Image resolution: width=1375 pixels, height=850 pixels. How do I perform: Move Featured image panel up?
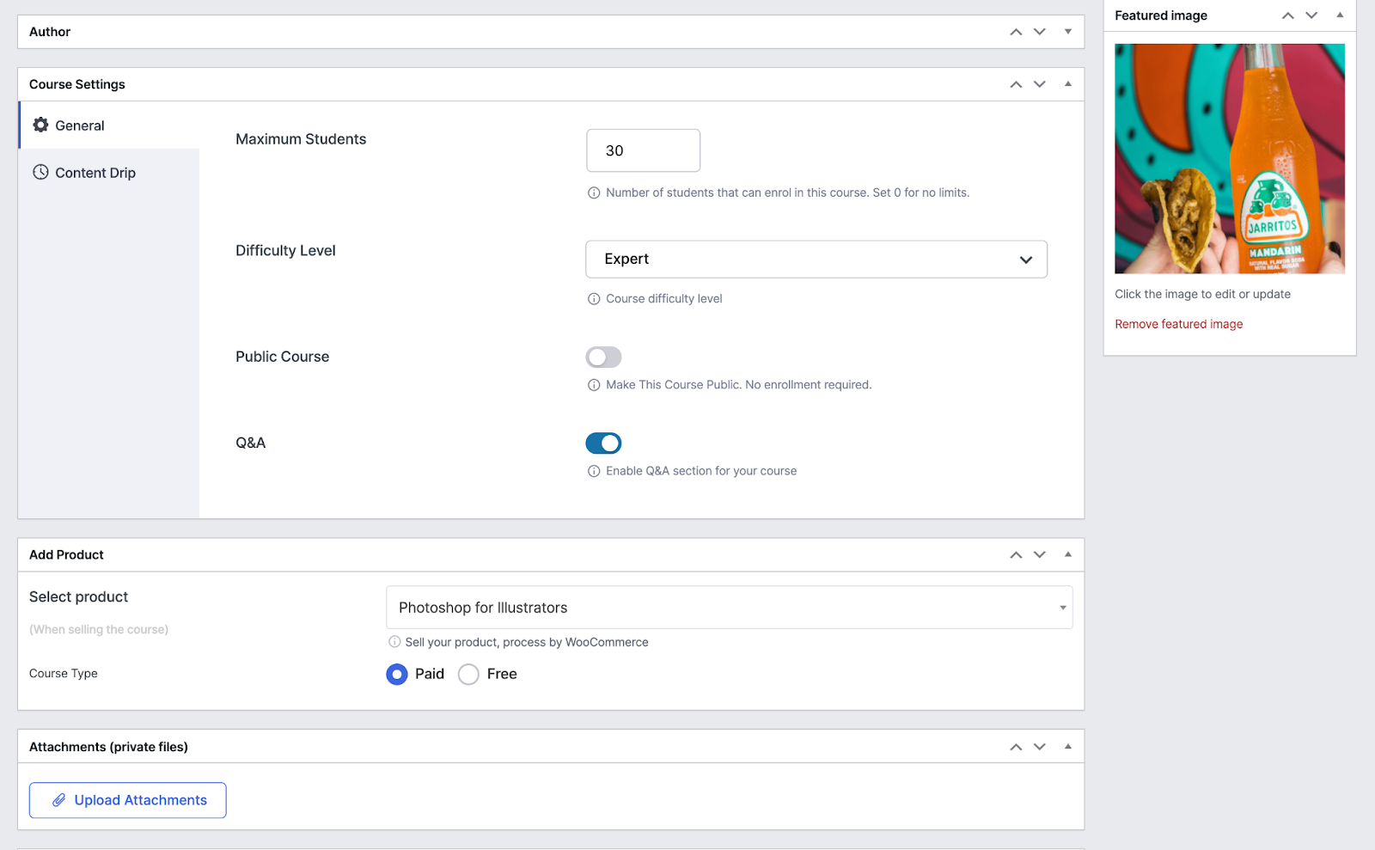(x=1287, y=15)
